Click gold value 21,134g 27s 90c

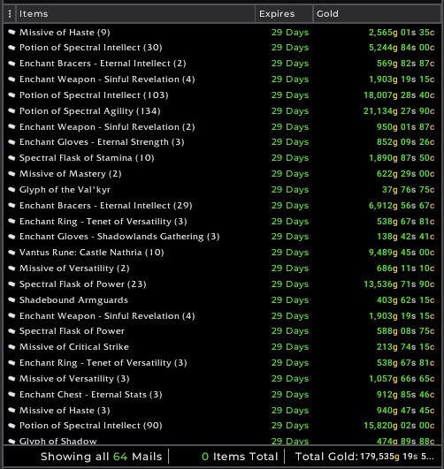[x=399, y=111]
